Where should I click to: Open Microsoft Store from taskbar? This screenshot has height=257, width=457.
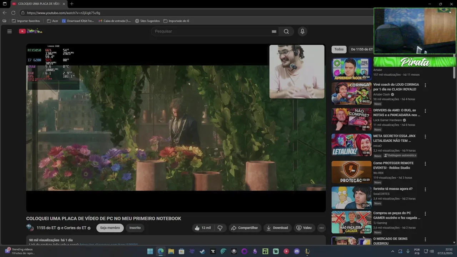coord(181,251)
